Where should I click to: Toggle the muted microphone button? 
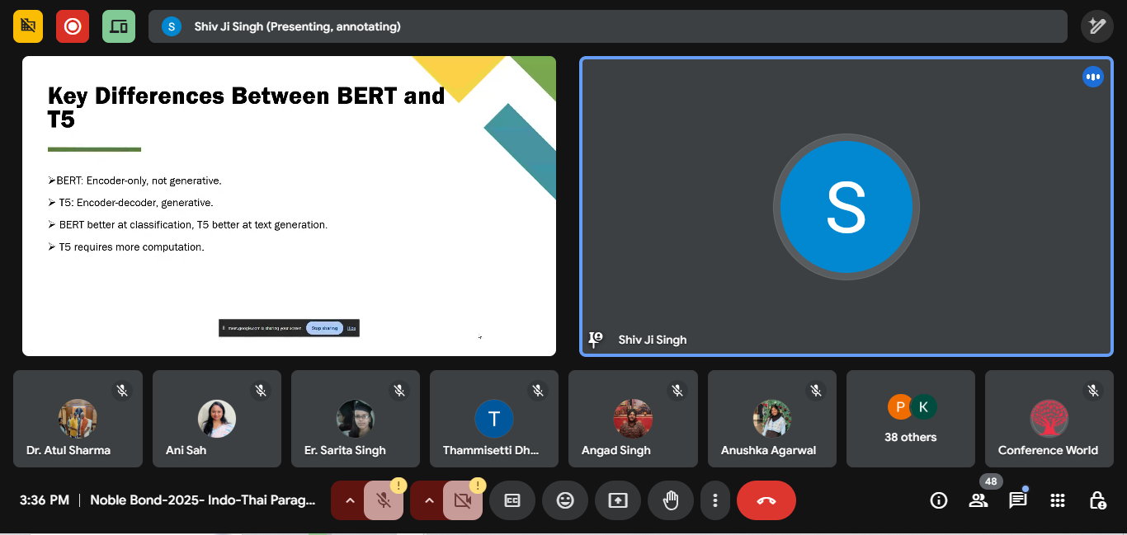384,500
